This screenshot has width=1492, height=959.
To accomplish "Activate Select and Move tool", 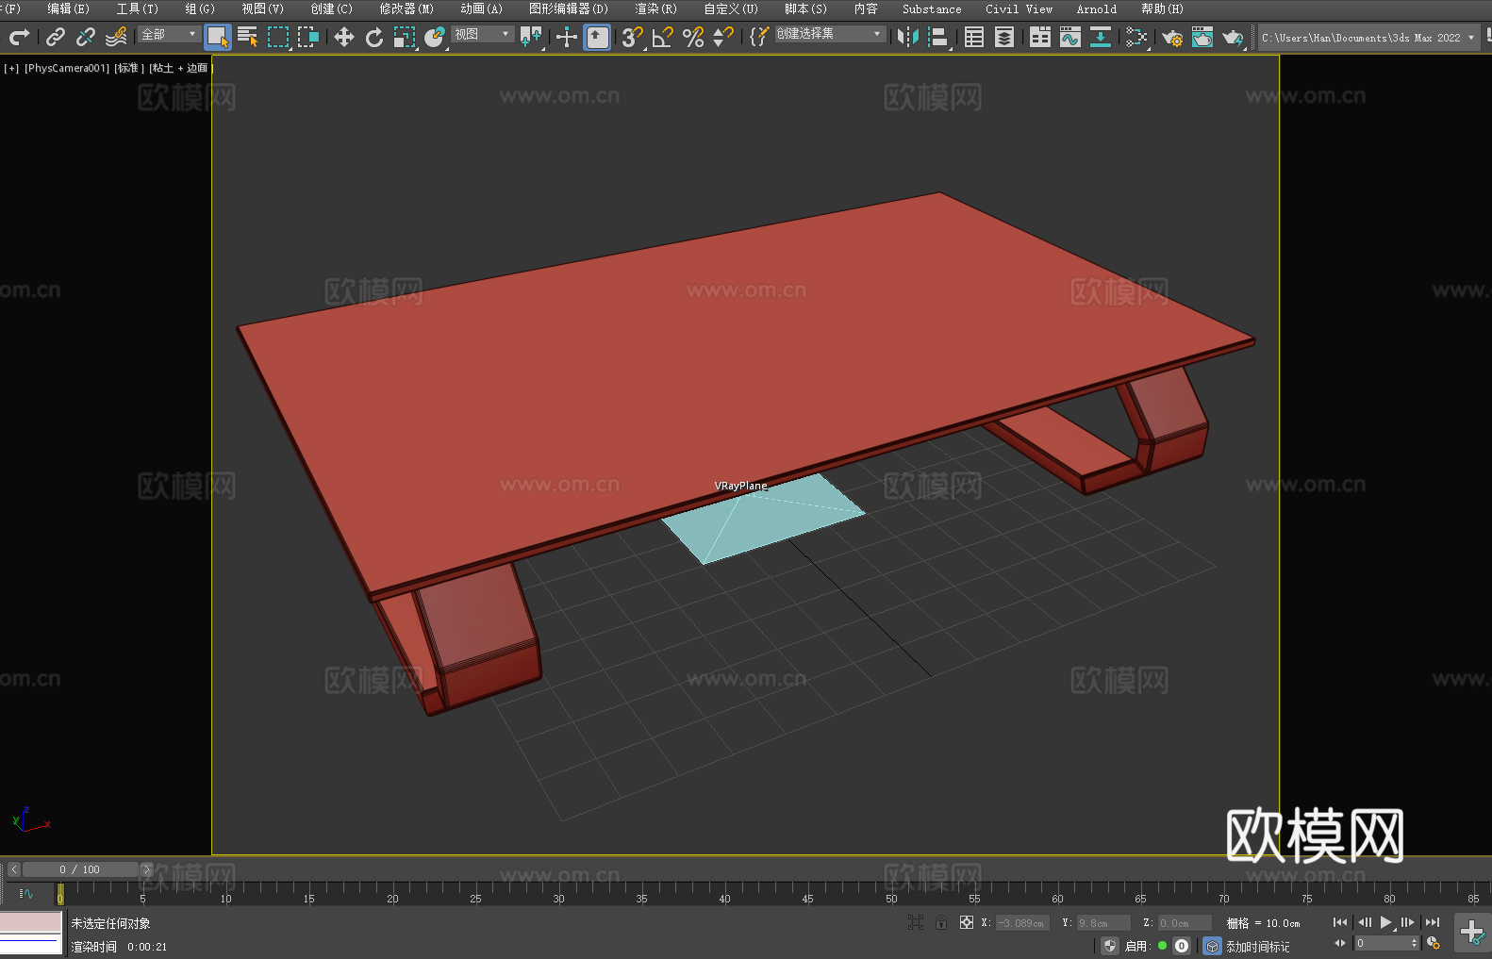I will click(x=344, y=37).
